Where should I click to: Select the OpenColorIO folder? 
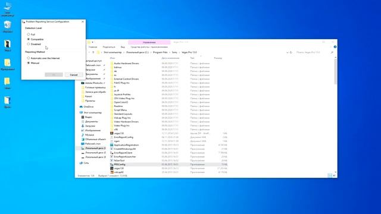(x=121, y=102)
